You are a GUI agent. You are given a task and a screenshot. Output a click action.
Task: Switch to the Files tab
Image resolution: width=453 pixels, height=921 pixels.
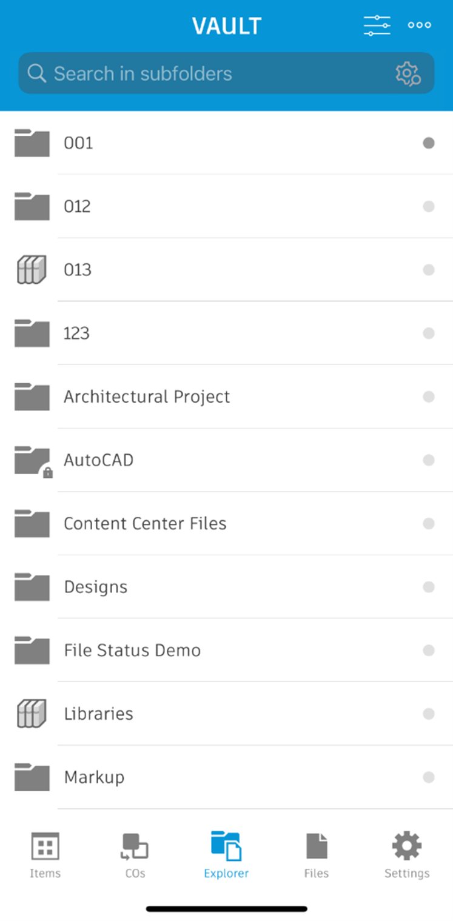[x=317, y=855]
